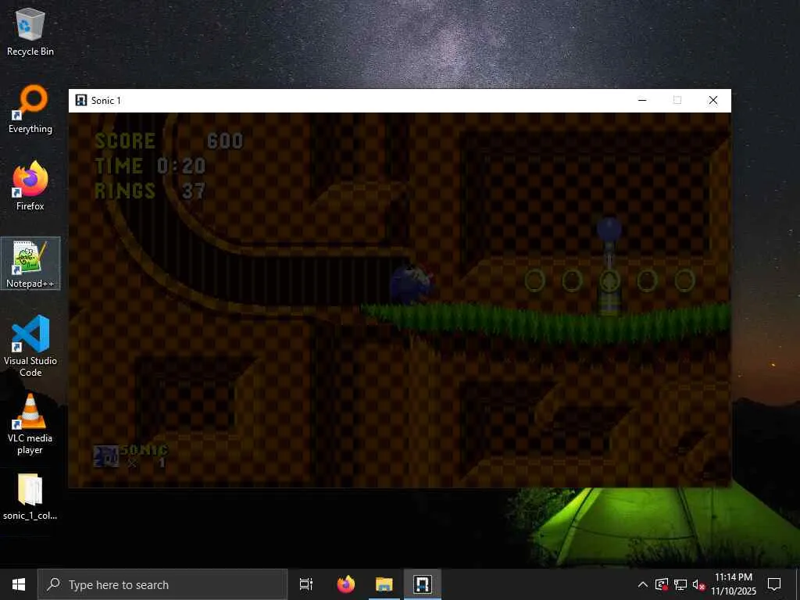Click the muted volume tray icon
Image resolution: width=800 pixels, height=600 pixels.
pos(698,584)
